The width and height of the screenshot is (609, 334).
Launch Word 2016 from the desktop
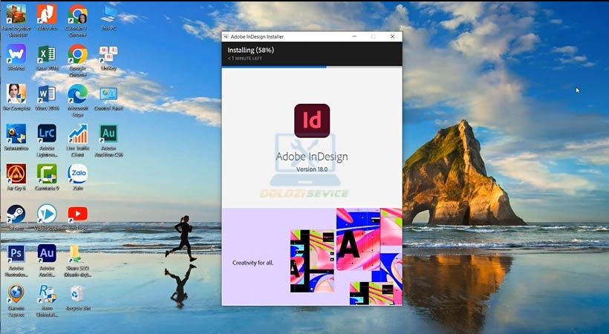click(47, 94)
